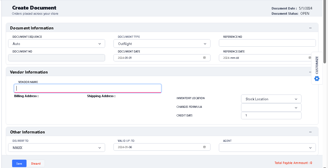
Task: Click the Save button
Action: (x=19, y=163)
